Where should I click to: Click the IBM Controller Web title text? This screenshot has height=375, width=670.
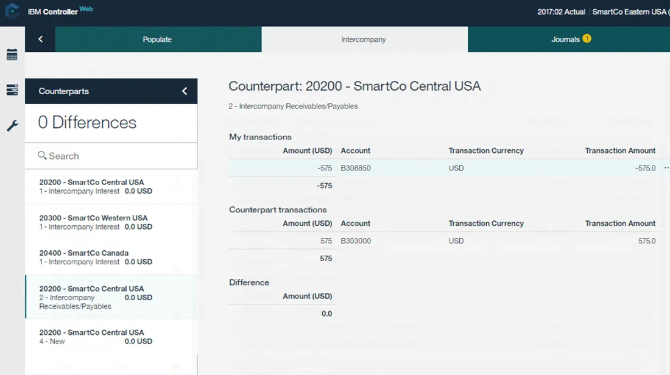tap(60, 11)
